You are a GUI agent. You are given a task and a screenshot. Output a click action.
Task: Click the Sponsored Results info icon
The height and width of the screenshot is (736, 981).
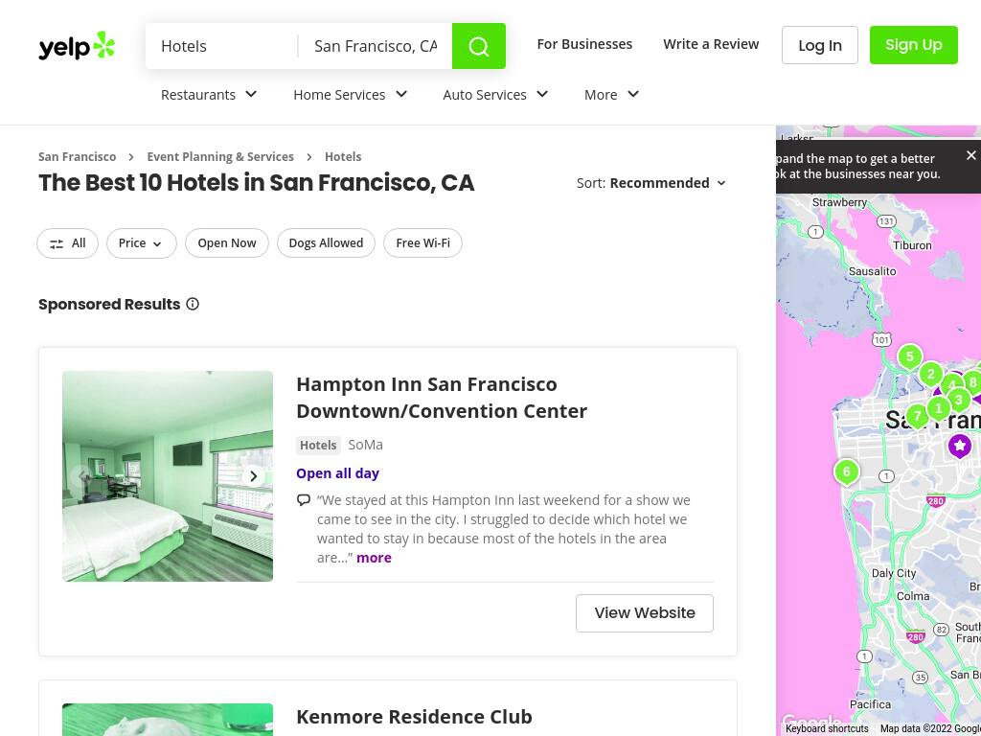(x=193, y=304)
